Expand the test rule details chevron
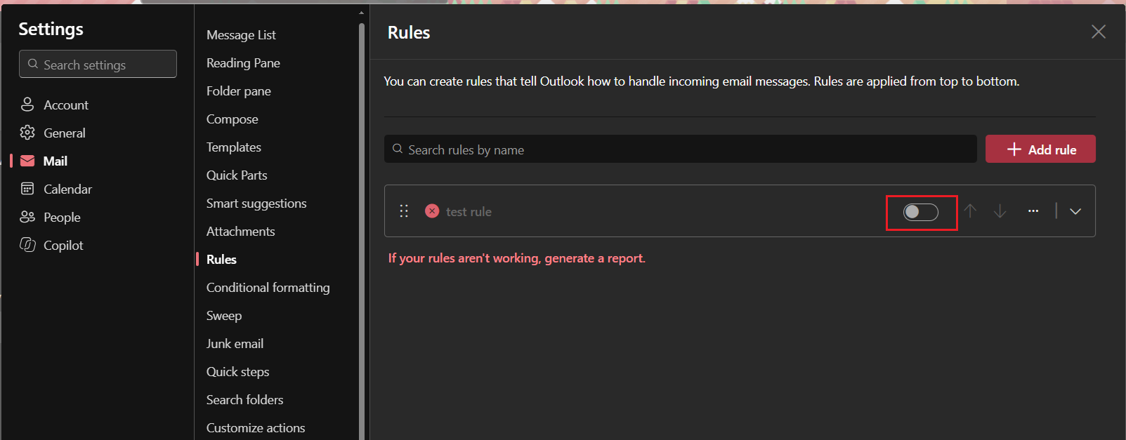The width and height of the screenshot is (1126, 440). [x=1075, y=211]
